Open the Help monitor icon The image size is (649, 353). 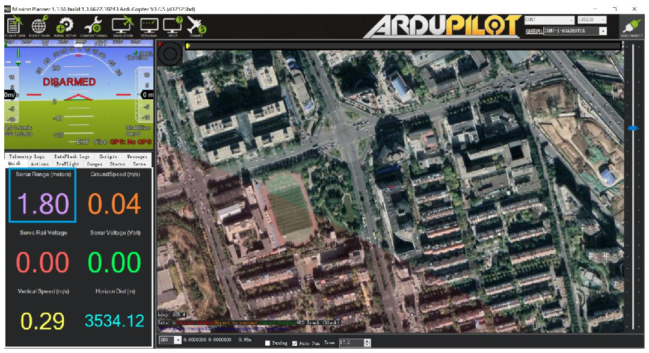(x=173, y=26)
